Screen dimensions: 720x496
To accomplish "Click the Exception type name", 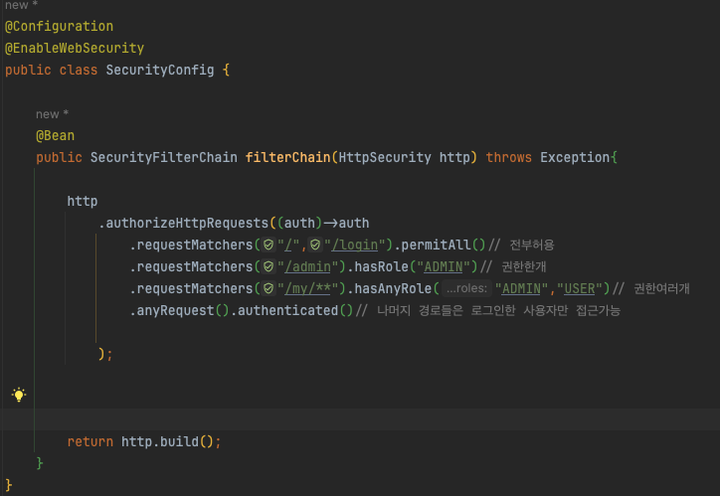I will tap(575, 157).
